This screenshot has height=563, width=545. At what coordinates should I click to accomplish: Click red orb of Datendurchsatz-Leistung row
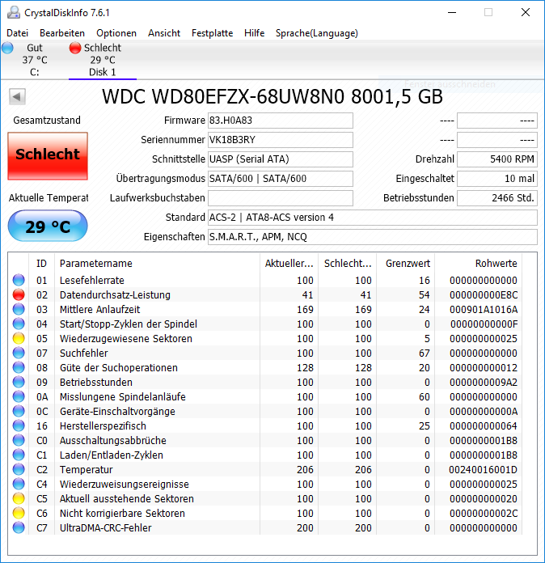[19, 294]
